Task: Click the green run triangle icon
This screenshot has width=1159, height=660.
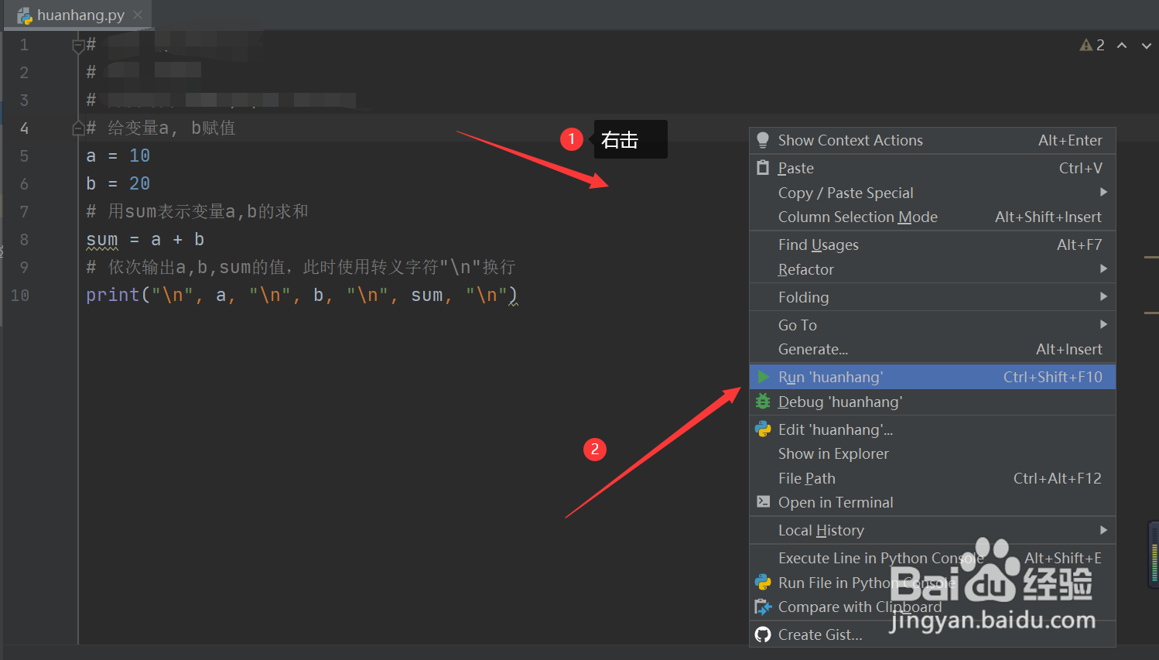Action: (x=764, y=377)
